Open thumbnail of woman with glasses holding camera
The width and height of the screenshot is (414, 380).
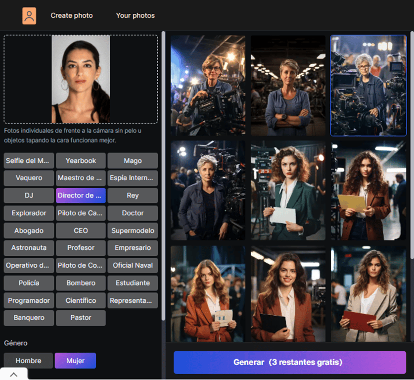[x=208, y=85]
